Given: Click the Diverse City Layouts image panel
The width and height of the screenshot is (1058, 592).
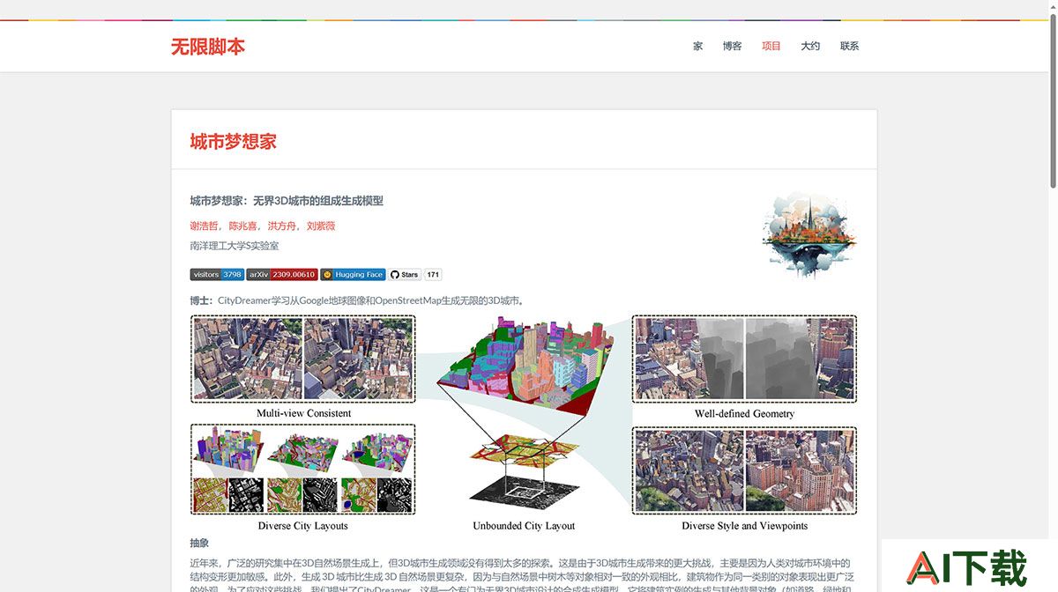Looking at the screenshot, I should coord(303,470).
